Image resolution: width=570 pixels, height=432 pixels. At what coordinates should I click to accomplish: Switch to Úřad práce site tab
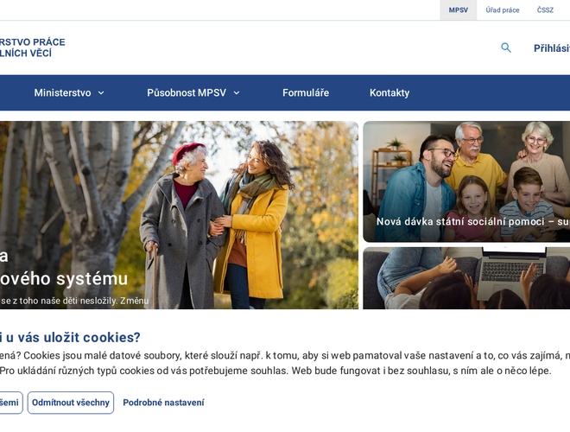(503, 10)
